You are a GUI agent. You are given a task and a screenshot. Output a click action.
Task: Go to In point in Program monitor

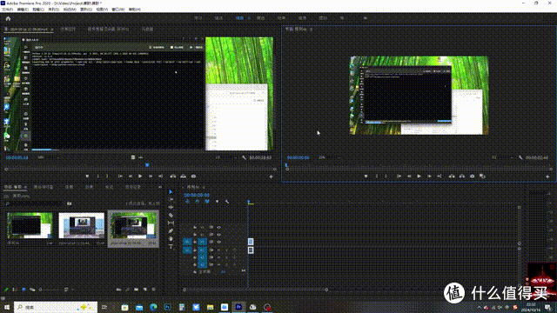(399, 176)
